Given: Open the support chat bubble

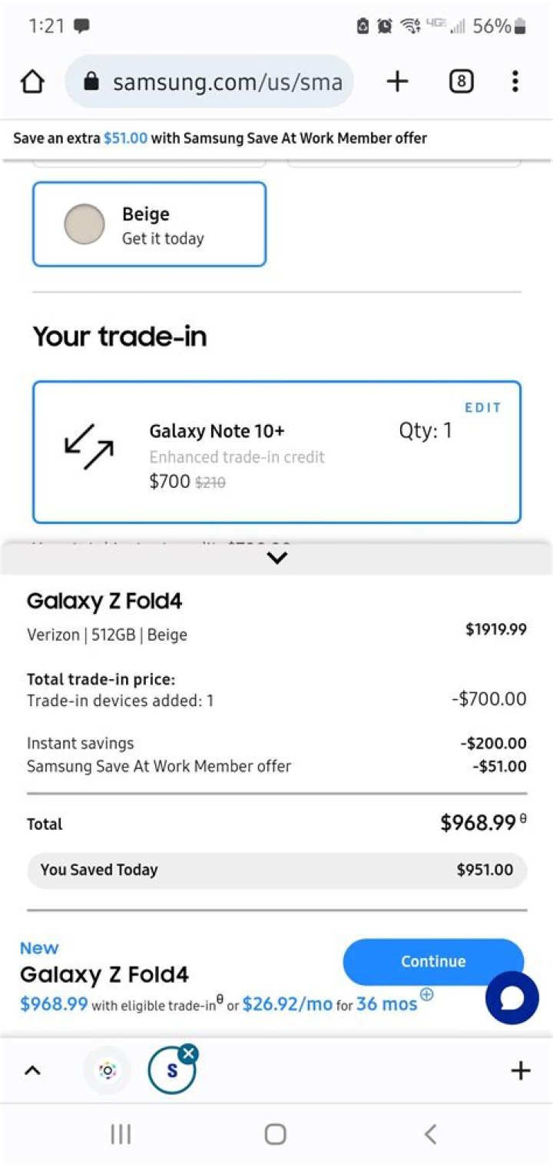Looking at the screenshot, I should 512,996.
